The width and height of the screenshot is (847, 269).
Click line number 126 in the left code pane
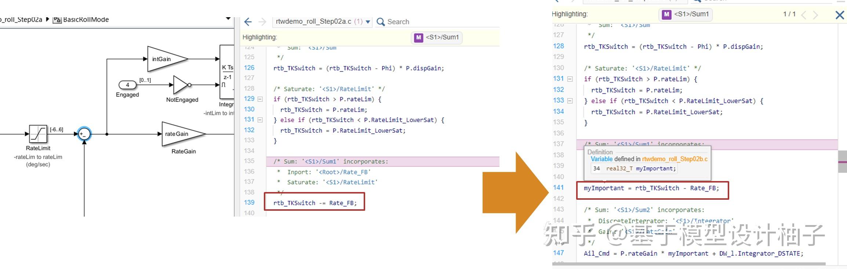[x=249, y=68]
